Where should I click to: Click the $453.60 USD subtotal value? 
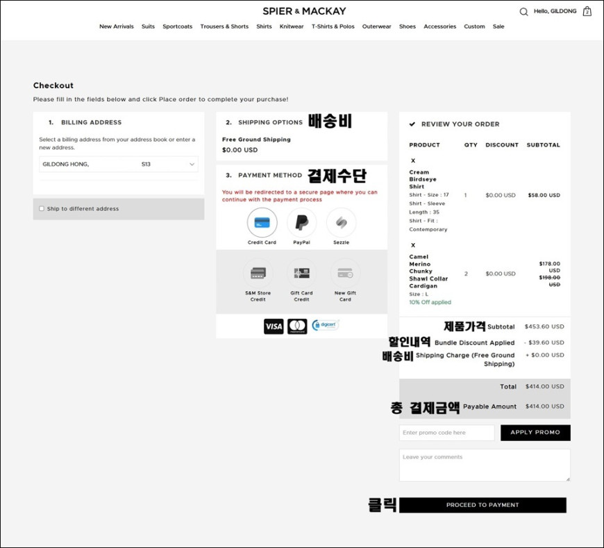coord(544,326)
